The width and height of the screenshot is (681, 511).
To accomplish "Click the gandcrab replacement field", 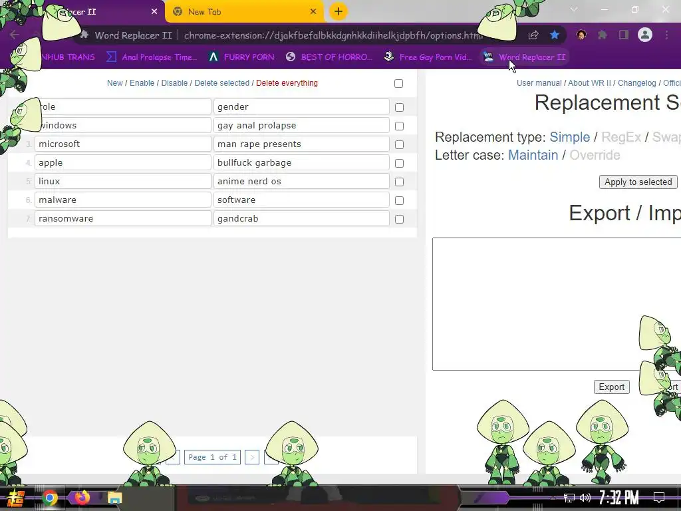I will click(x=301, y=218).
